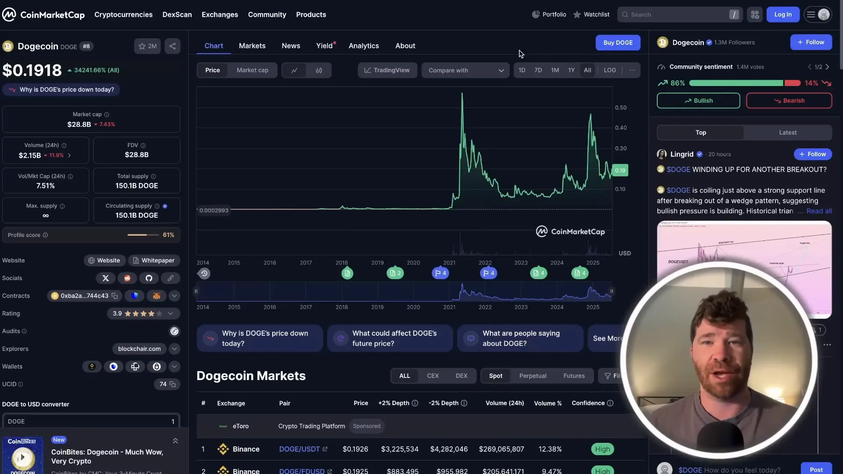Image resolution: width=843 pixels, height=474 pixels.
Task: Open the 2022 flag event marker
Action: click(x=489, y=273)
